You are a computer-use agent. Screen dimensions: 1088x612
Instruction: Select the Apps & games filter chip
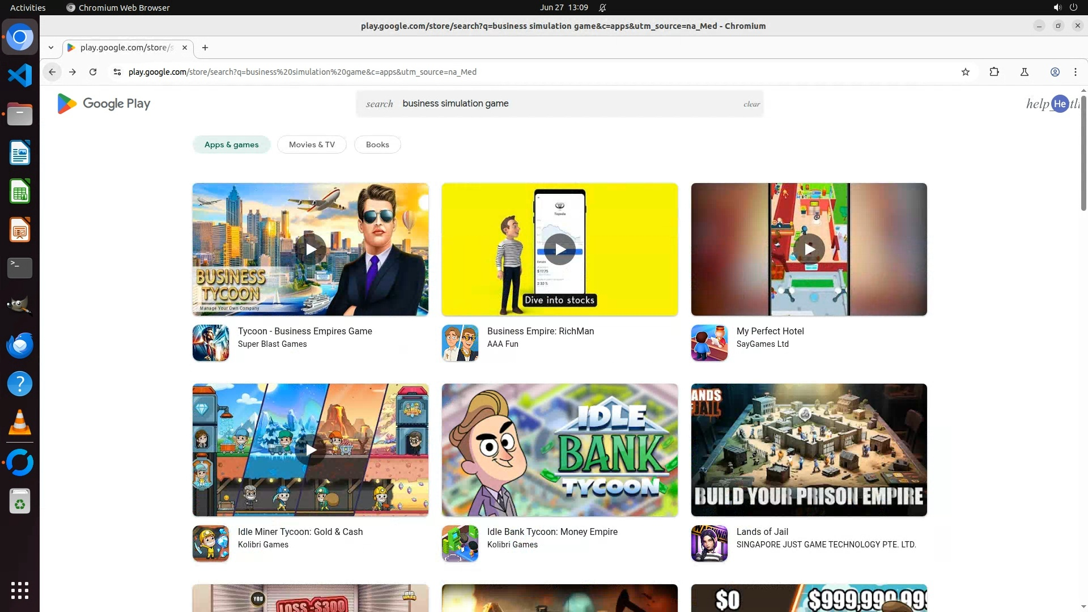[x=231, y=144]
